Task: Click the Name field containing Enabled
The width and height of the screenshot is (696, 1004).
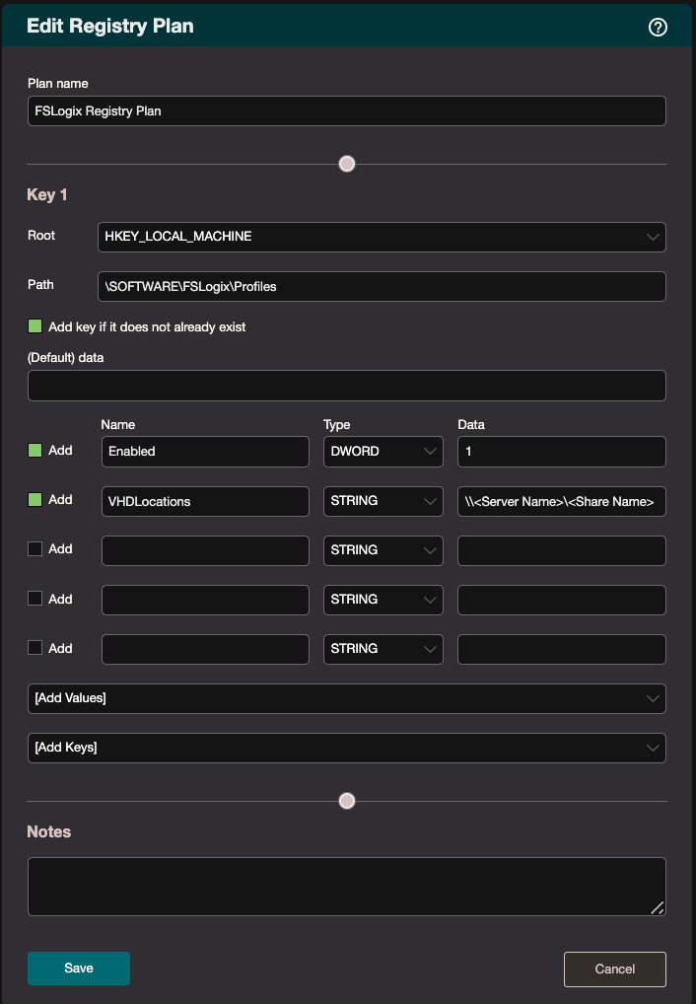Action: [205, 452]
